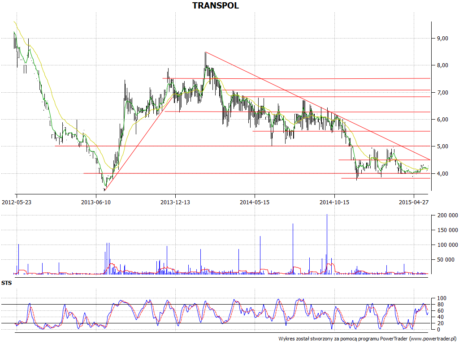Select the 2012-05-23 date label

click(17, 202)
